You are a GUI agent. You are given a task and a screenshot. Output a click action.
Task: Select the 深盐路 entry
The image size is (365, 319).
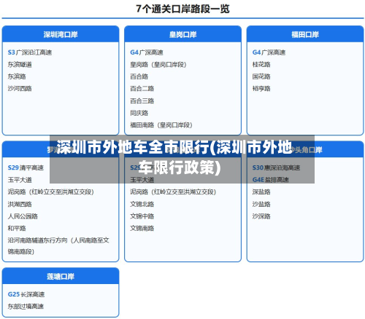[x=261, y=192]
